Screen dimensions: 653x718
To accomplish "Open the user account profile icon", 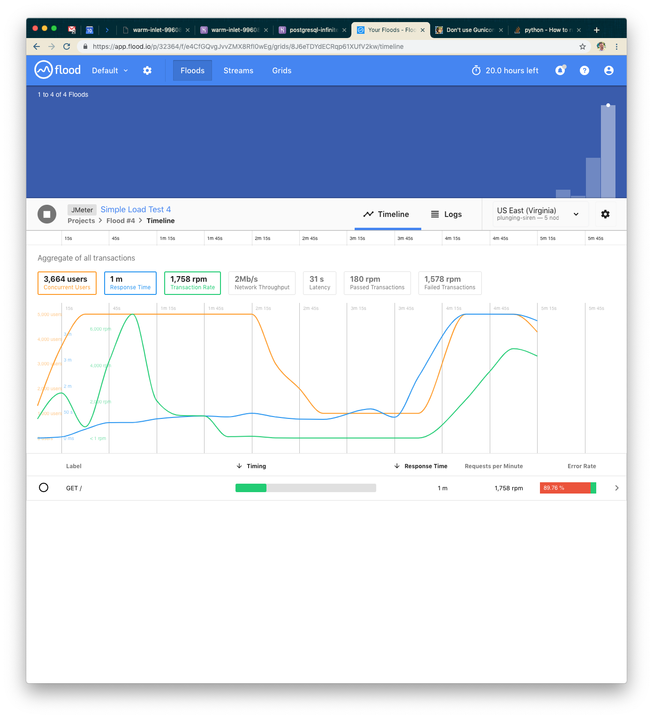I will (x=609, y=70).
